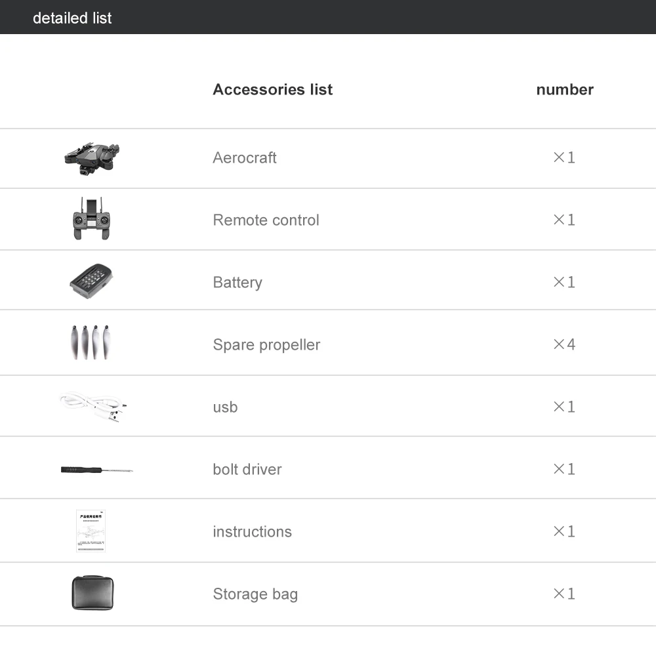Click the 'number' column heading

565,89
